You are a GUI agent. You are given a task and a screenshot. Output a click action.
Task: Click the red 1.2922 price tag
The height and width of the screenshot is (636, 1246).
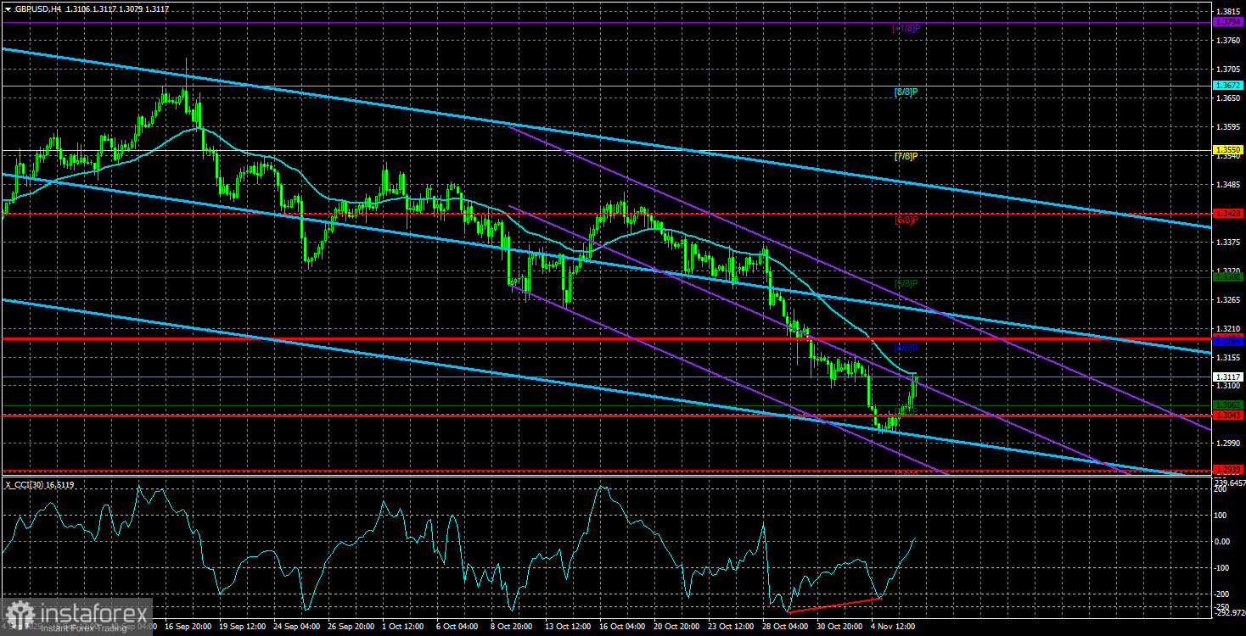(x=1226, y=469)
